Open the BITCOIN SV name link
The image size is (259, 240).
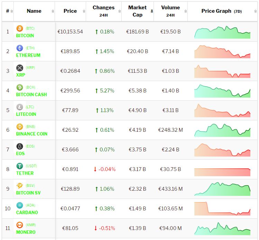(x=28, y=193)
